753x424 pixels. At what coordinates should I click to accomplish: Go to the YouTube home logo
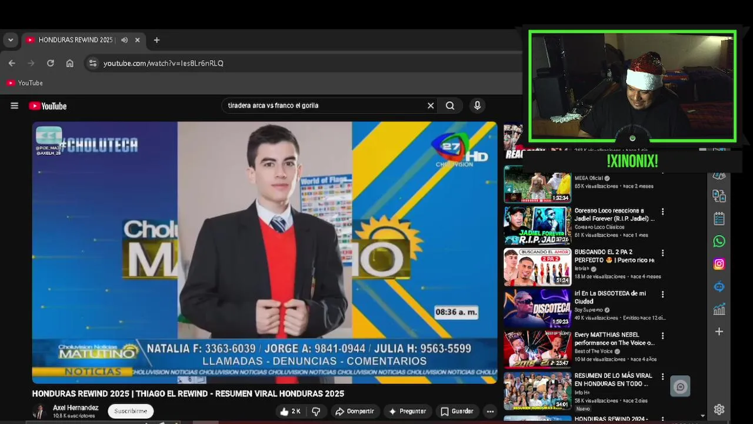coord(48,106)
